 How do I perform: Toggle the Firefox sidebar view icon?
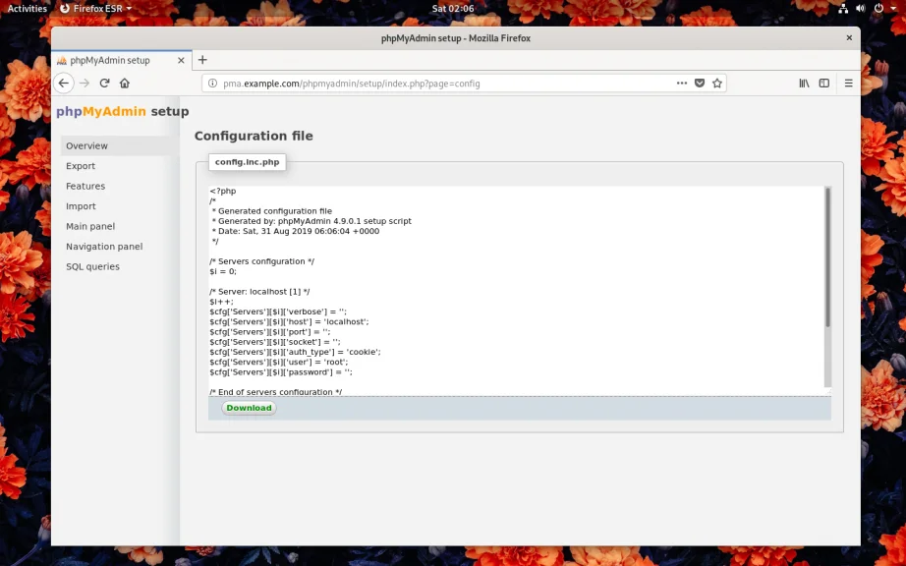point(824,84)
